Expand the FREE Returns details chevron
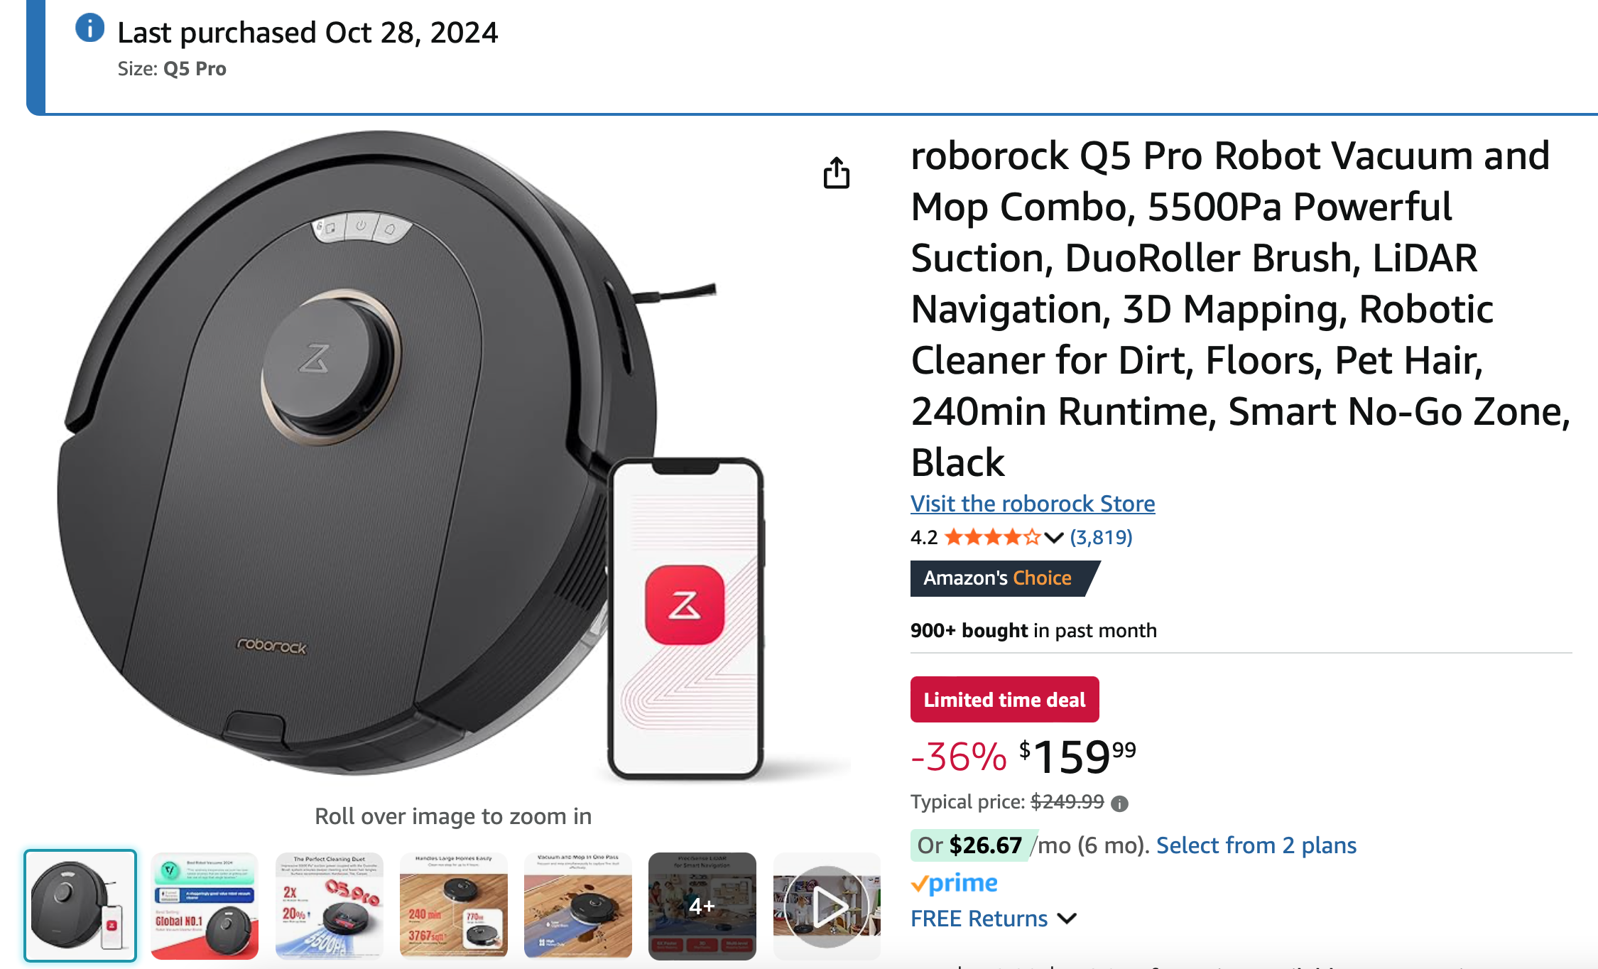The image size is (1598, 969). point(1067,919)
